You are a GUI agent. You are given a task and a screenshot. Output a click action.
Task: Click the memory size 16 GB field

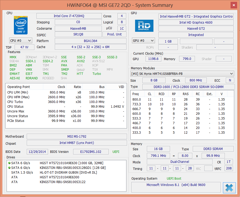(158, 149)
